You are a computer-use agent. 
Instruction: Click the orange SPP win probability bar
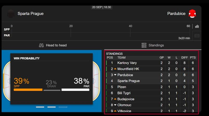(x=28, y=90)
